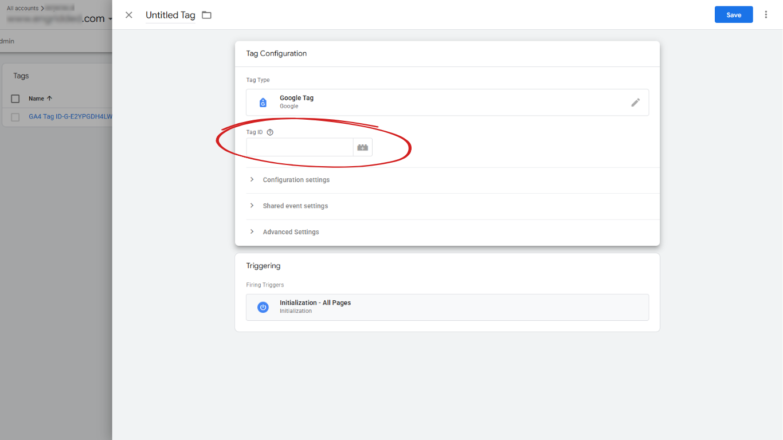Click the Google Tag logo icon

[x=263, y=102]
